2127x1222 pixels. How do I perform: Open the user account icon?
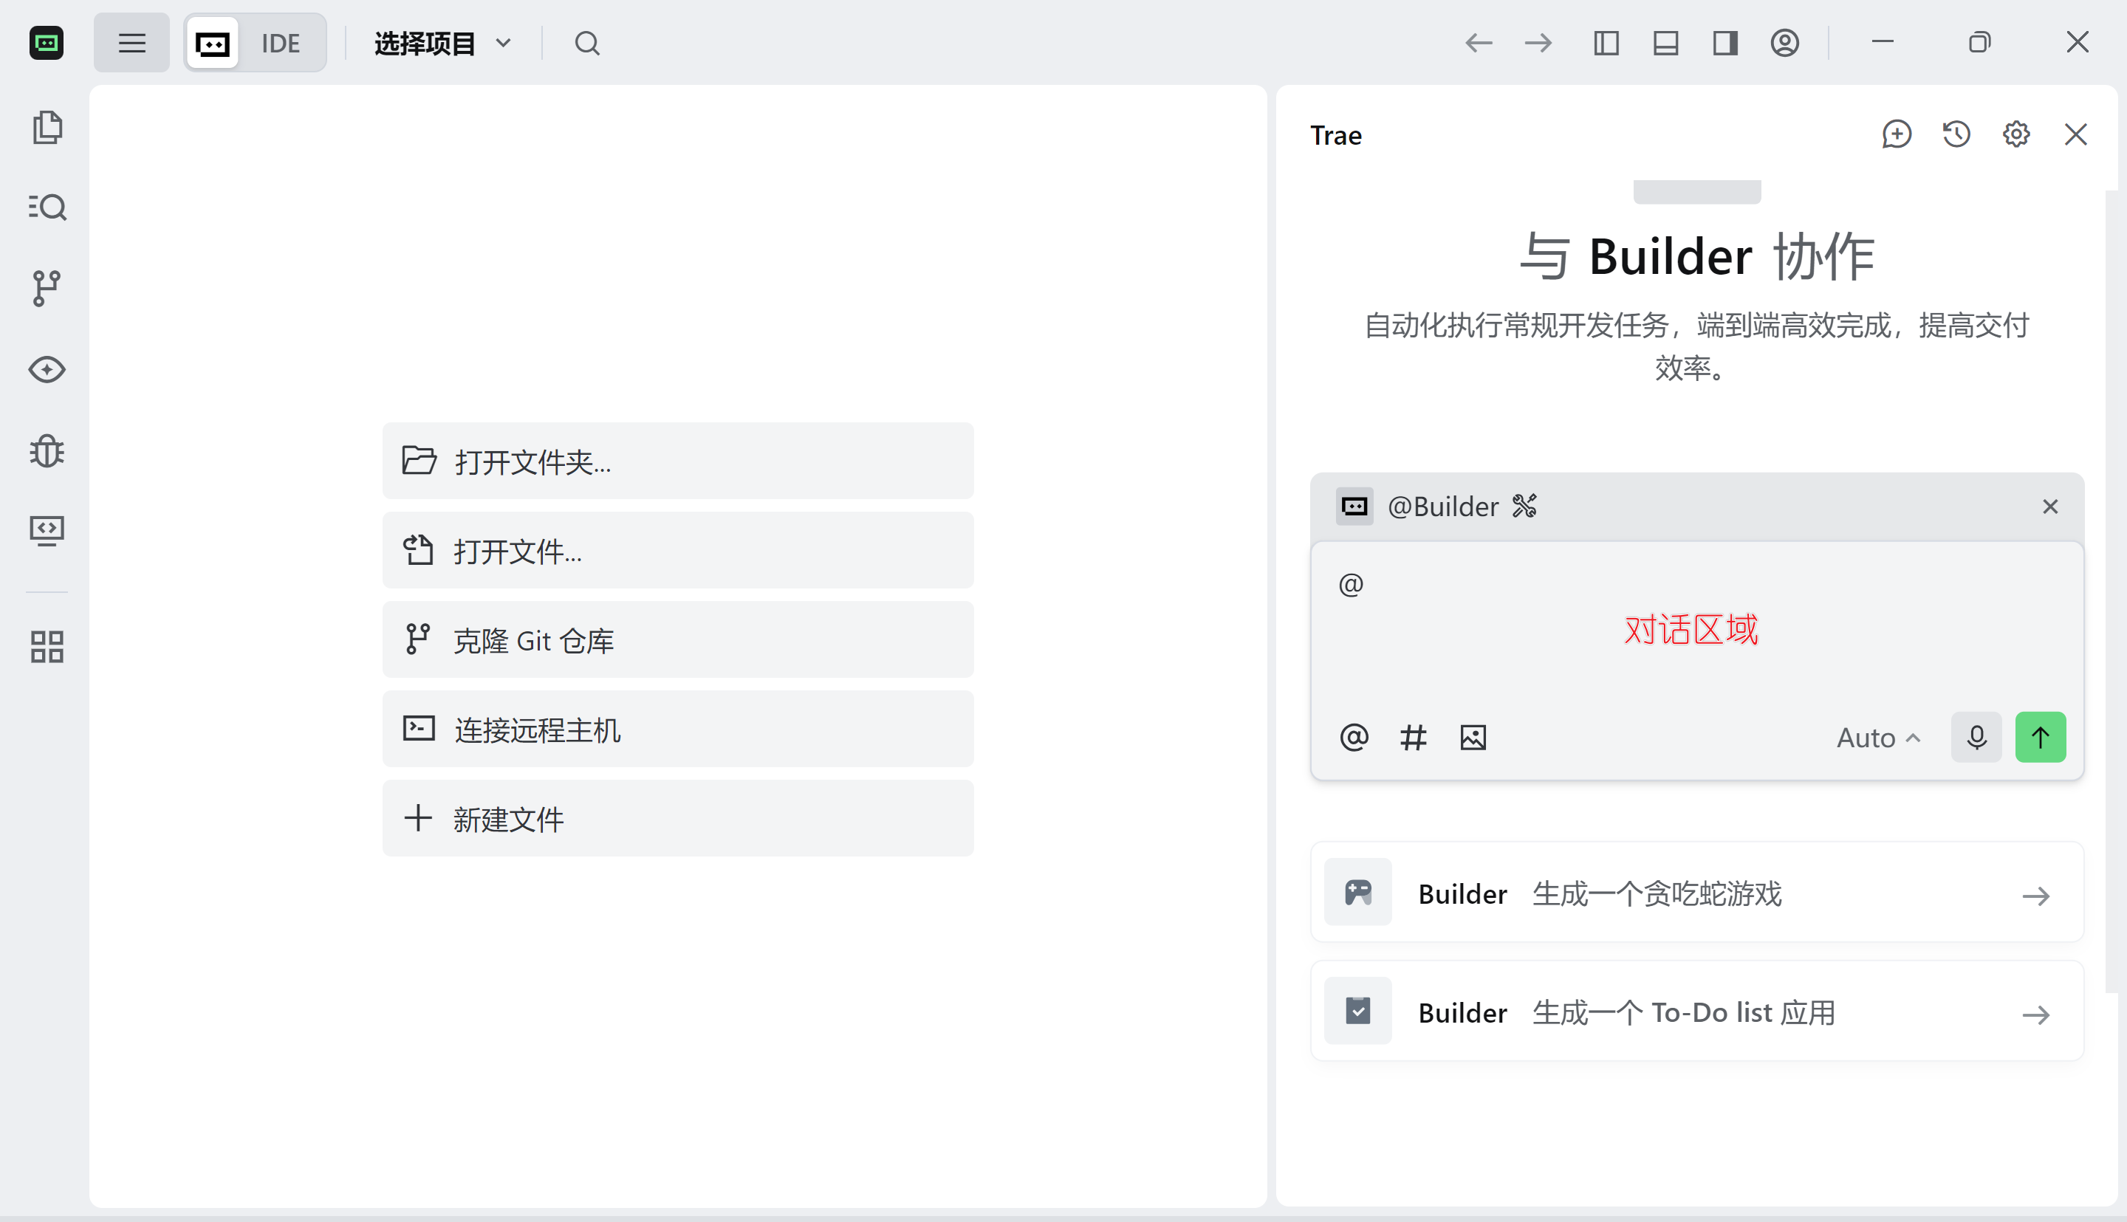pyautogui.click(x=1784, y=43)
